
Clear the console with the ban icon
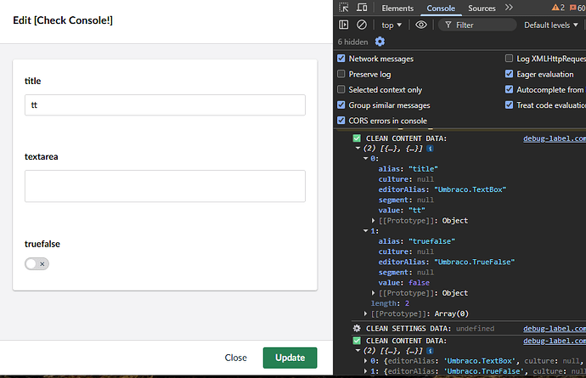(x=362, y=25)
